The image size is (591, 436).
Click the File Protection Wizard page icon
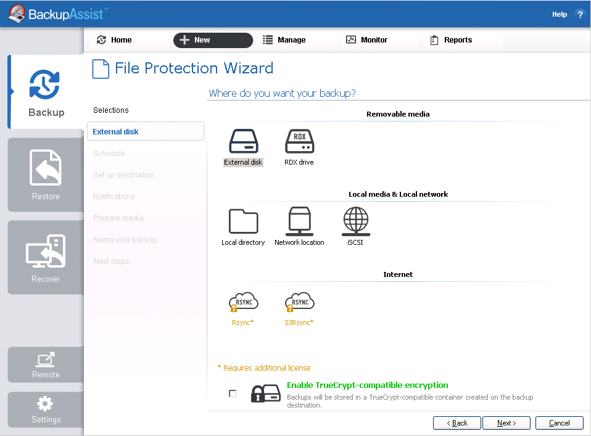[x=101, y=69]
